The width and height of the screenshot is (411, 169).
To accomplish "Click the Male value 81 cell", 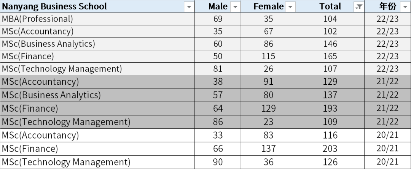I will 218,69.
